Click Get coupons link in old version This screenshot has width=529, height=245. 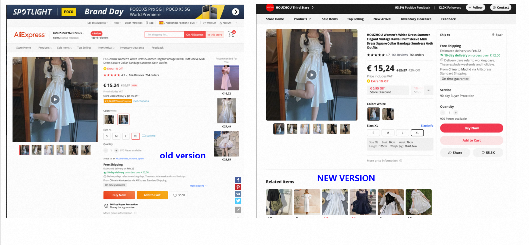(x=141, y=101)
